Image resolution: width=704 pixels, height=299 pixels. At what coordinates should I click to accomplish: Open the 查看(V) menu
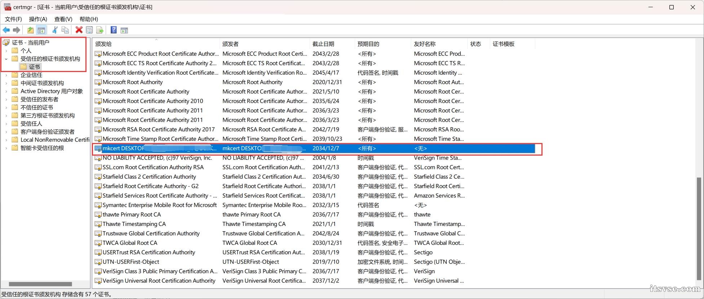(63, 19)
